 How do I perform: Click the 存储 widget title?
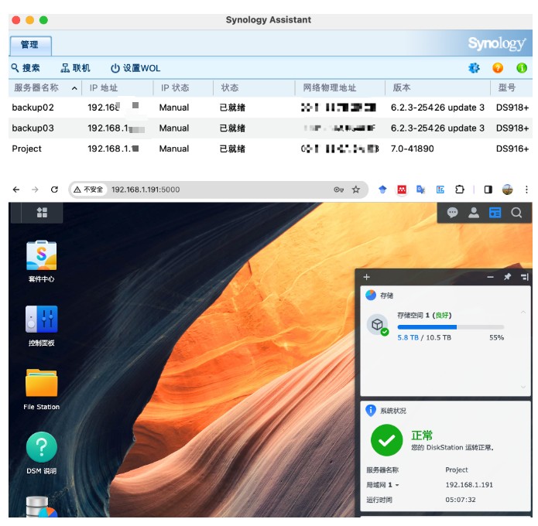tap(386, 295)
